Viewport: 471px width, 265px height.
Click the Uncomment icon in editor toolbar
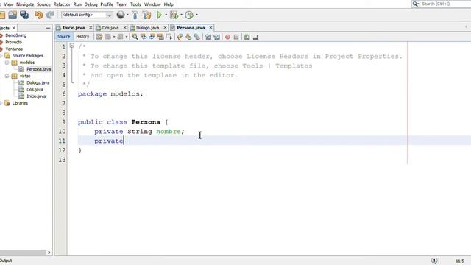tap(255, 37)
